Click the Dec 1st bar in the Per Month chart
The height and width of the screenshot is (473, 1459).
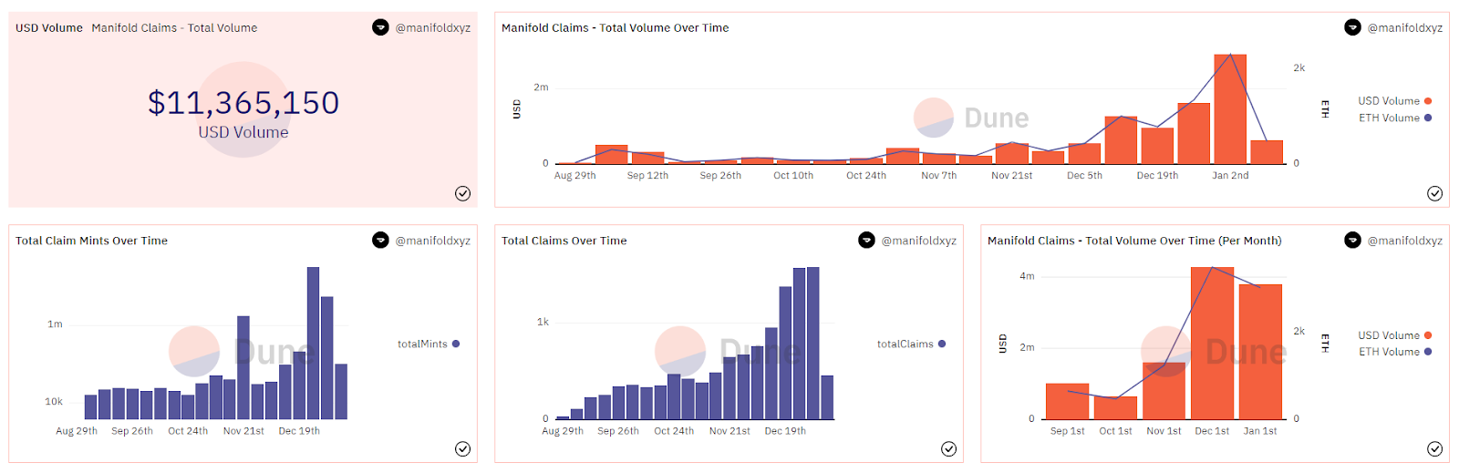1212,346
